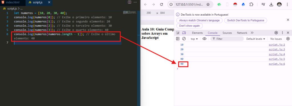
Task: Clear the console with the ban icon
Action: point(184,39)
